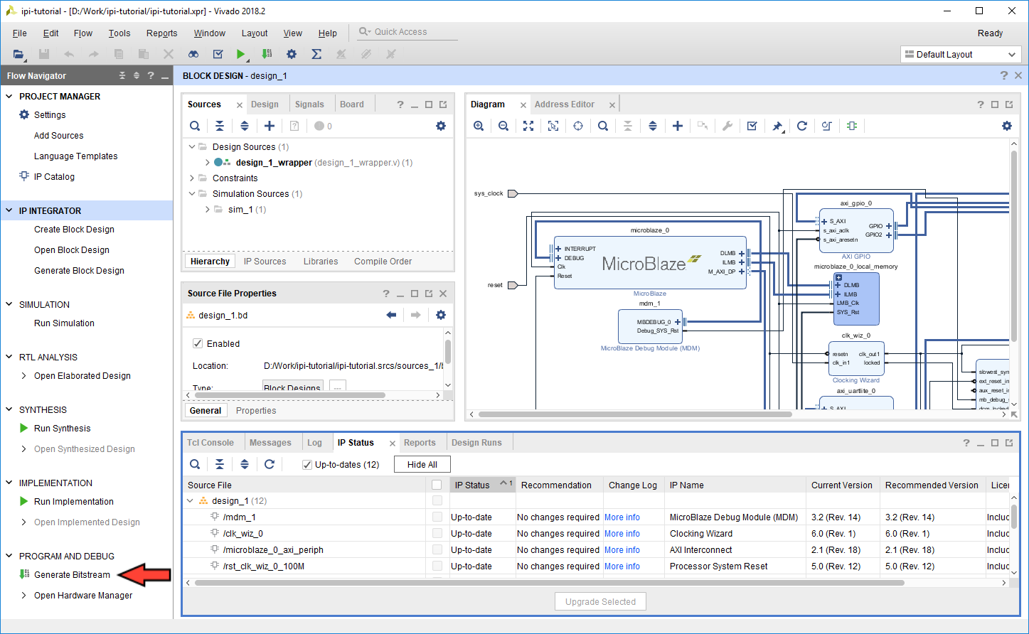Click the wrench icon in the Diagram toolbar
Viewport: 1029px width, 634px height.
coord(727,126)
